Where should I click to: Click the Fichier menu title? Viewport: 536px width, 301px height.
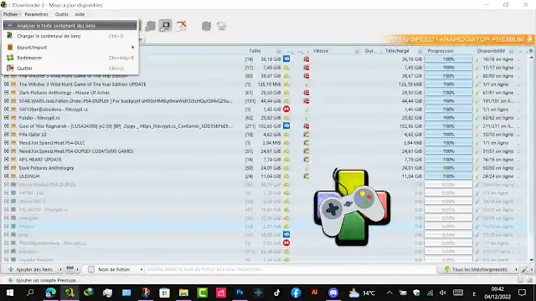point(11,14)
